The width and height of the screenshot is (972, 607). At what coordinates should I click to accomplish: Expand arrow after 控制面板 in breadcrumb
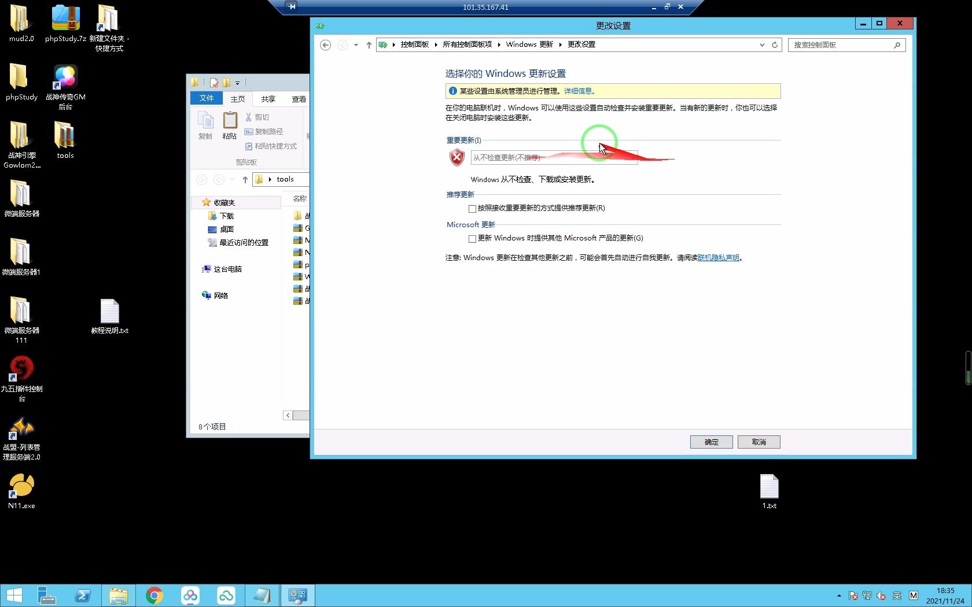coord(436,45)
